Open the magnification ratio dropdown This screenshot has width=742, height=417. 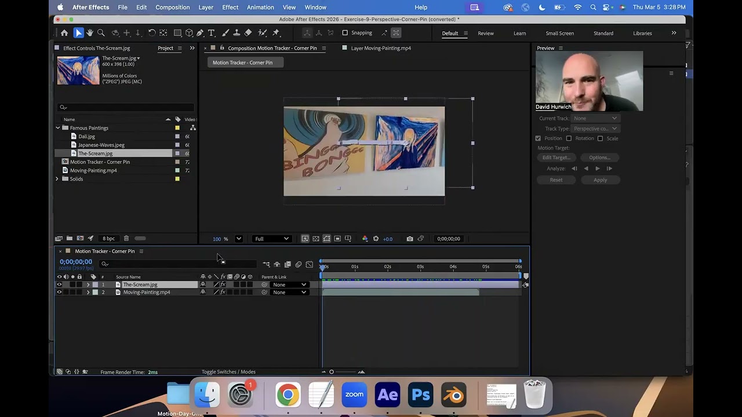click(238, 239)
